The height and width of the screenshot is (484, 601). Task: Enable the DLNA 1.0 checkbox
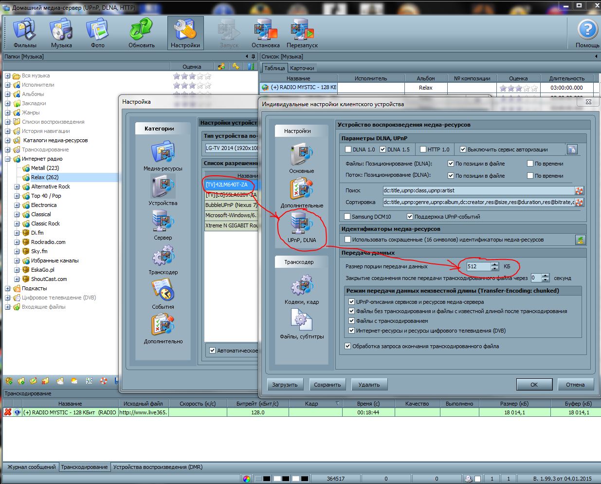pos(348,149)
